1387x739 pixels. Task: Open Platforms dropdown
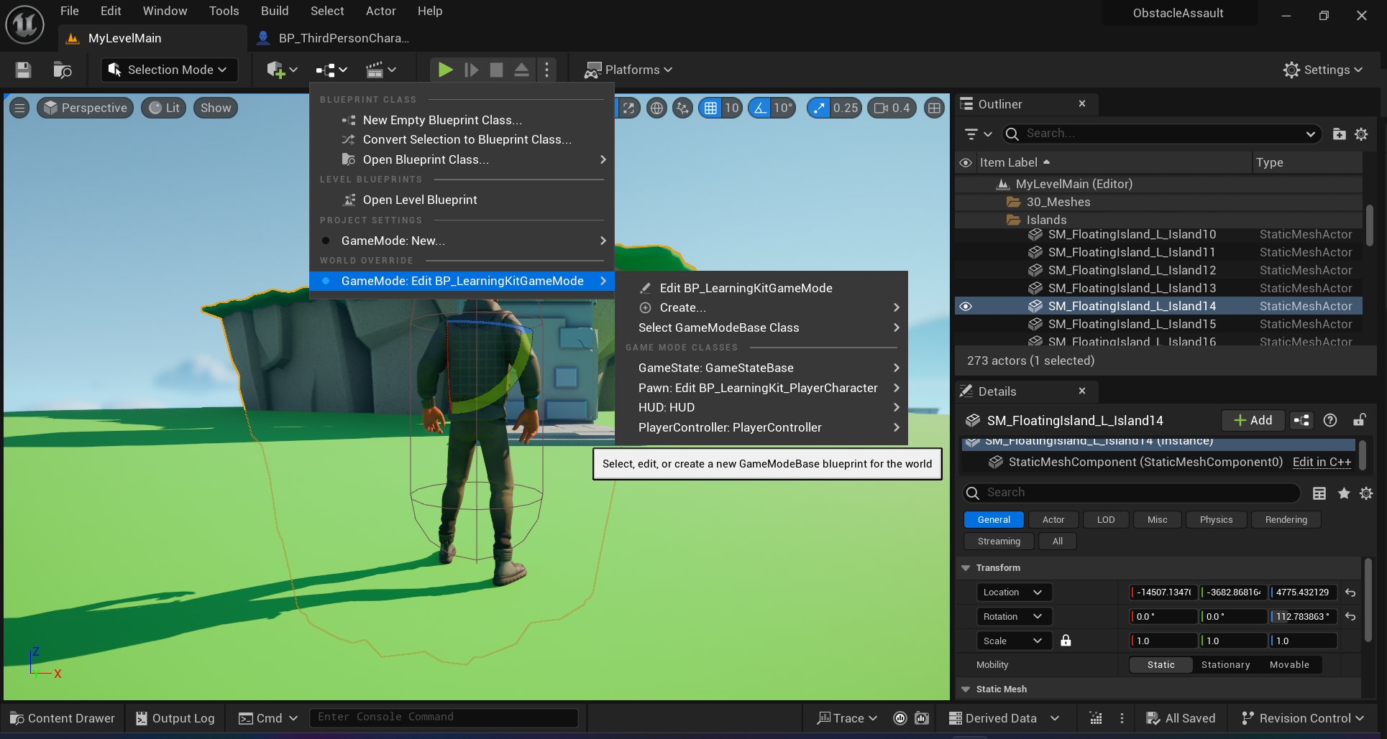(x=628, y=70)
